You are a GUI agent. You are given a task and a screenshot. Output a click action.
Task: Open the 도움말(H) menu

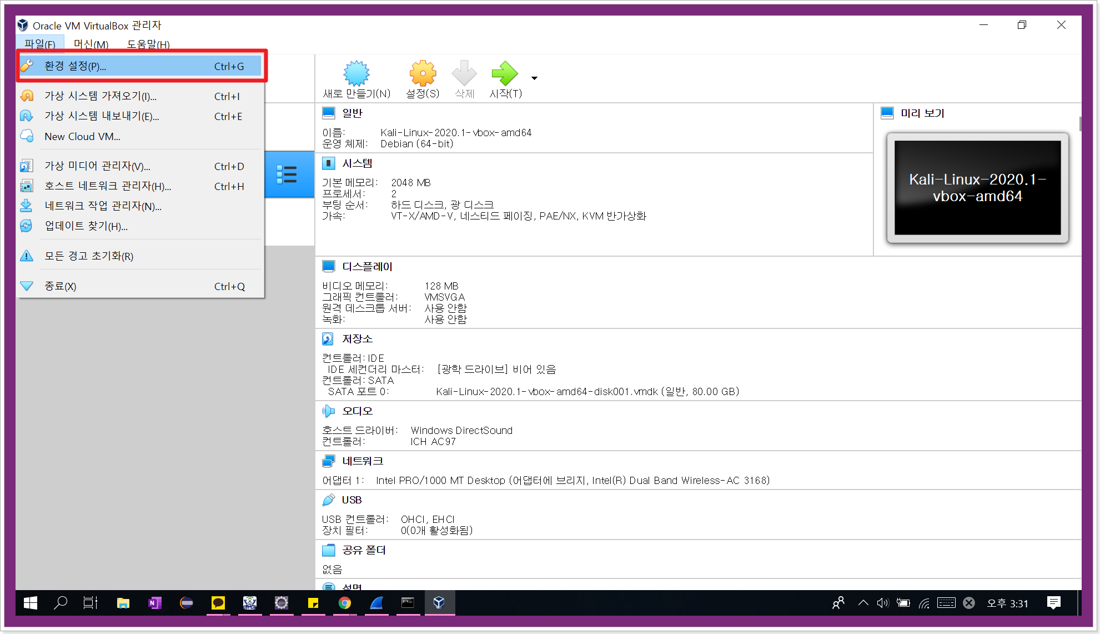click(148, 44)
